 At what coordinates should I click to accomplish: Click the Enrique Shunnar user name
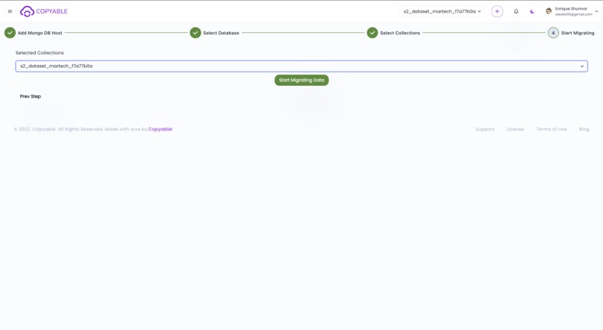pos(571,9)
